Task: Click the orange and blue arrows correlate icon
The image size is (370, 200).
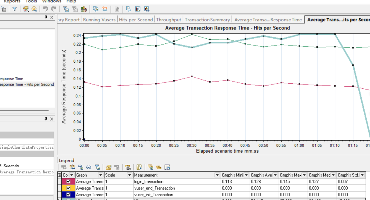Action: 105,9
